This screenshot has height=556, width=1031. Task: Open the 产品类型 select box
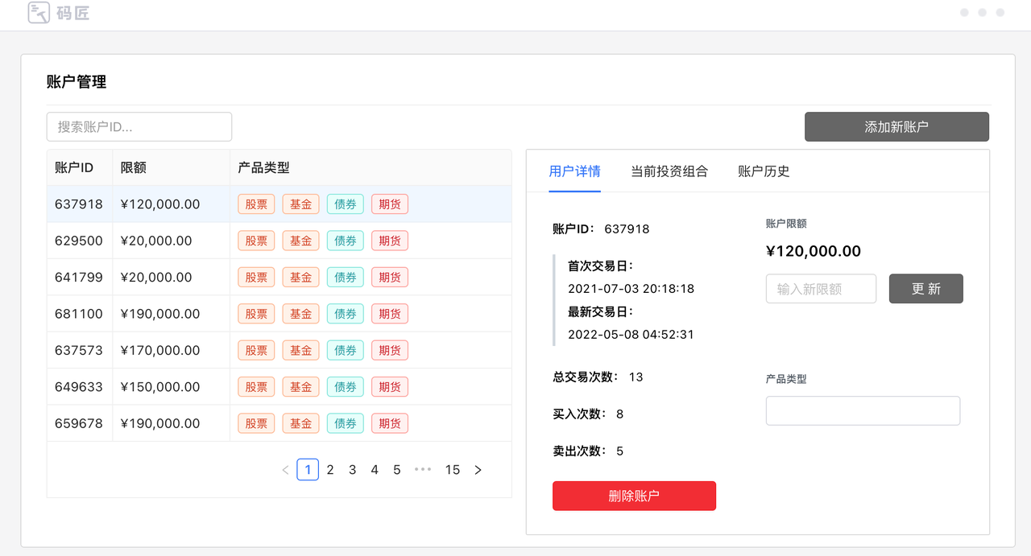(863, 410)
